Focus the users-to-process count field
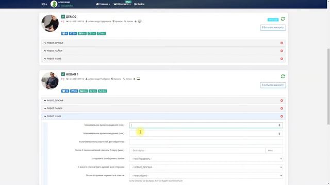 click(206, 142)
